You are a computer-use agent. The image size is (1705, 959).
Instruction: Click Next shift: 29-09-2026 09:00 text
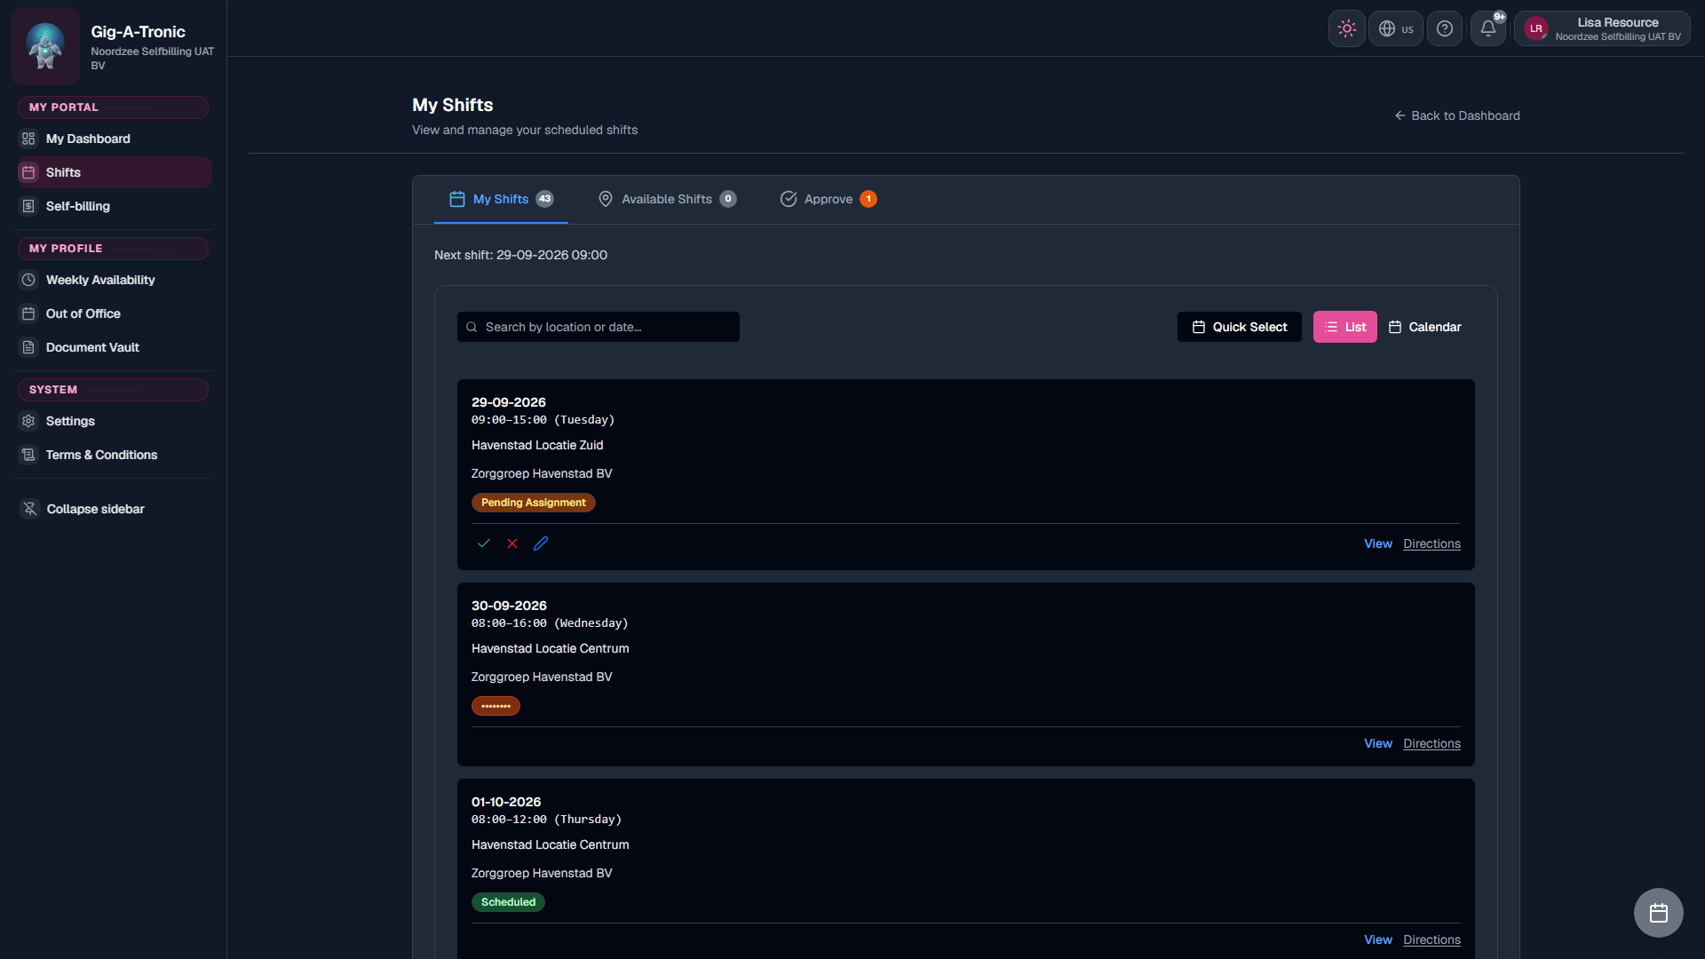click(520, 255)
